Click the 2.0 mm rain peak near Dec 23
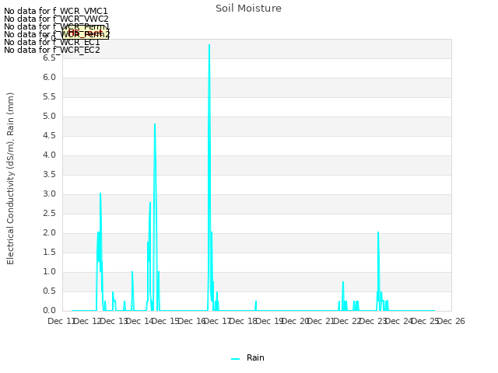Viewport: 498px width, 373px height. pos(378,233)
